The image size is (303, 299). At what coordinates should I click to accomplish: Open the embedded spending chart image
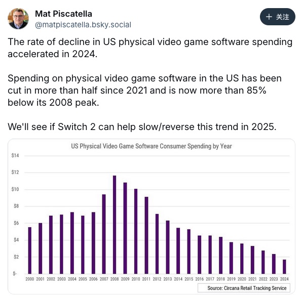click(151, 217)
